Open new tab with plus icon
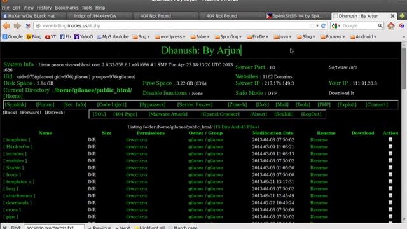The height and width of the screenshot is (229, 407). pyautogui.click(x=402, y=16)
